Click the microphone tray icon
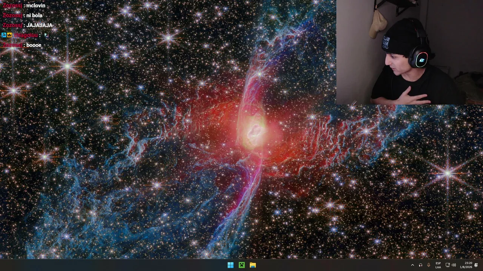 [429, 265]
